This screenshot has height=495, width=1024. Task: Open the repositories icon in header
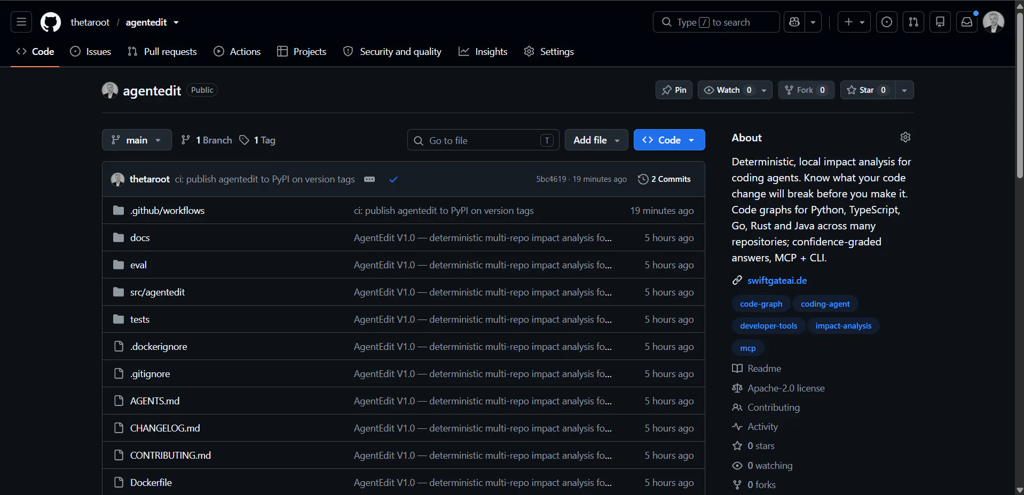pyautogui.click(x=940, y=22)
